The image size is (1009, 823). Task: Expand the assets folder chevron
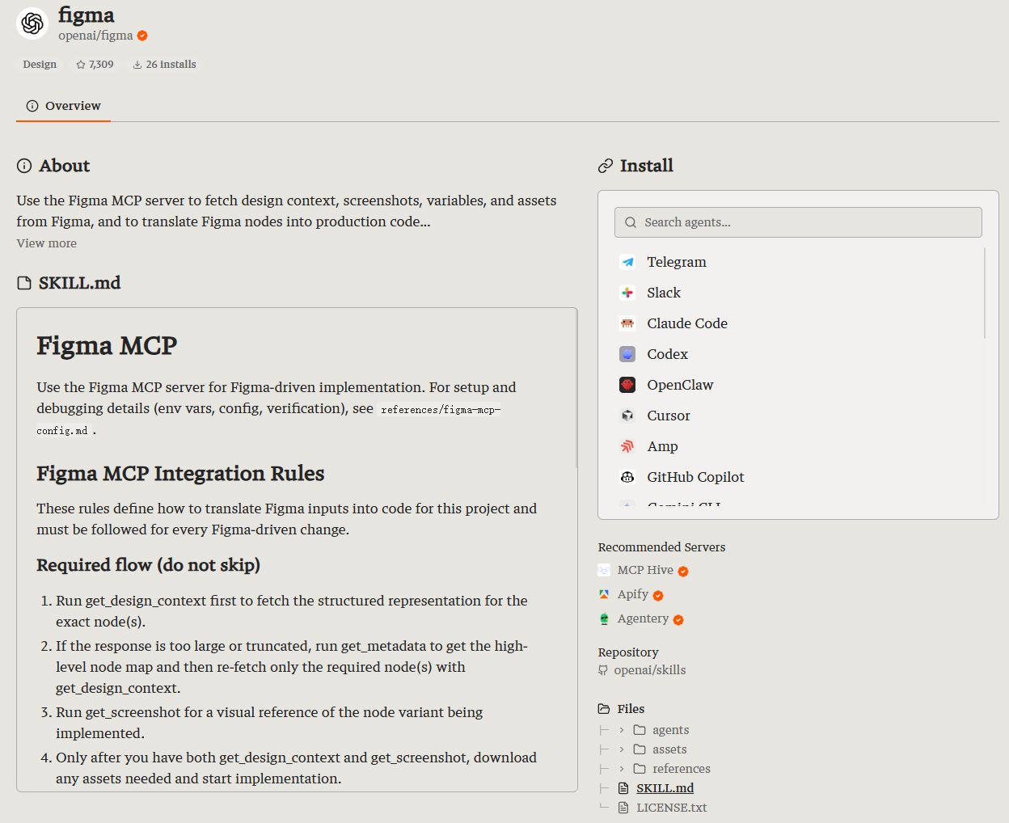(x=622, y=749)
